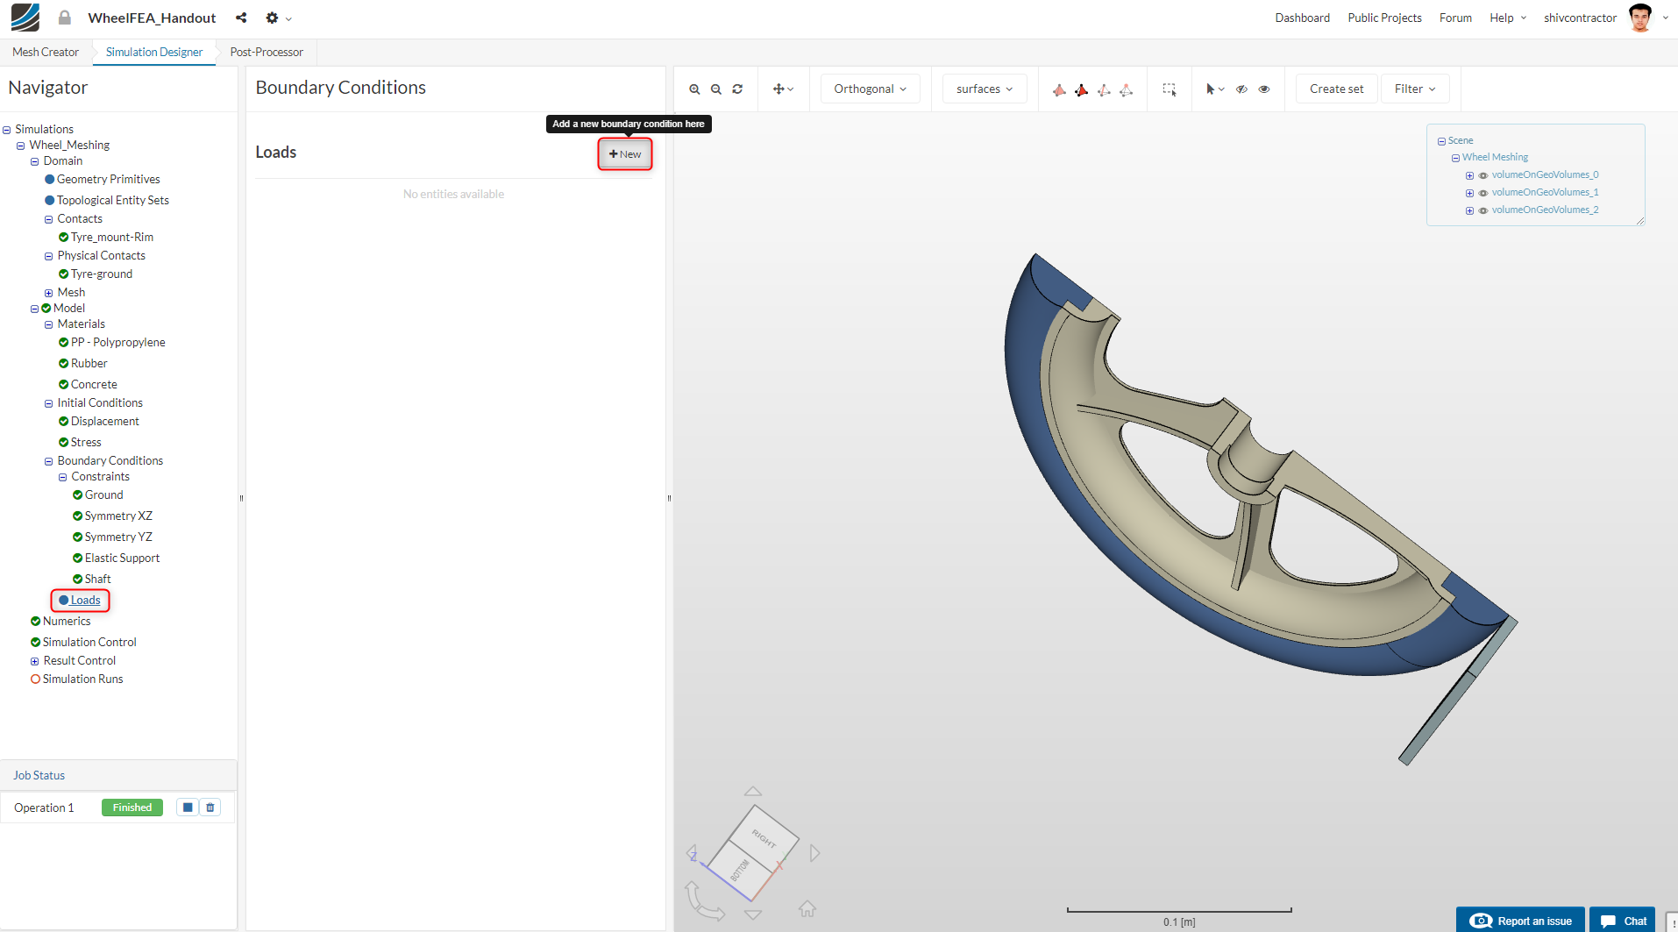
Task: Click the New button to add load
Action: pos(625,154)
